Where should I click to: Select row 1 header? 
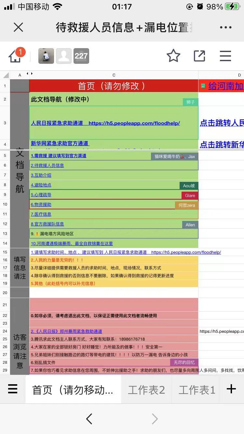pyautogui.click(x=5, y=86)
